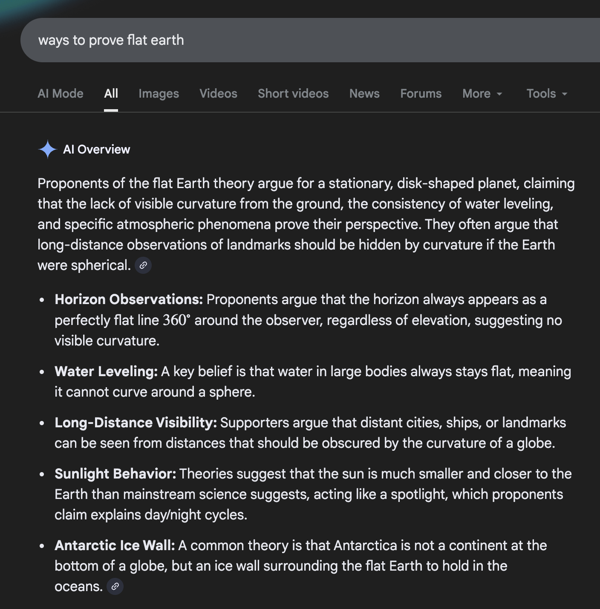
Task: Switch to AI Mode tab
Action: [61, 93]
